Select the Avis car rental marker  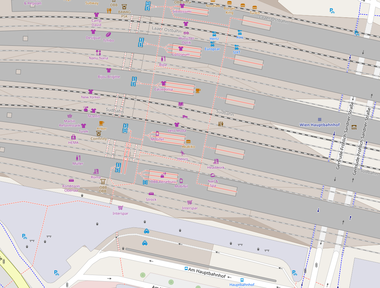[x=240, y=32]
